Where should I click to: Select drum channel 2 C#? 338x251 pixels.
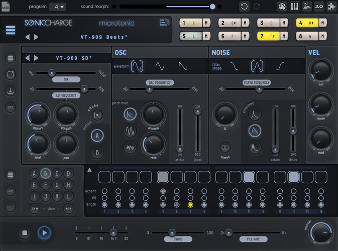point(230,23)
